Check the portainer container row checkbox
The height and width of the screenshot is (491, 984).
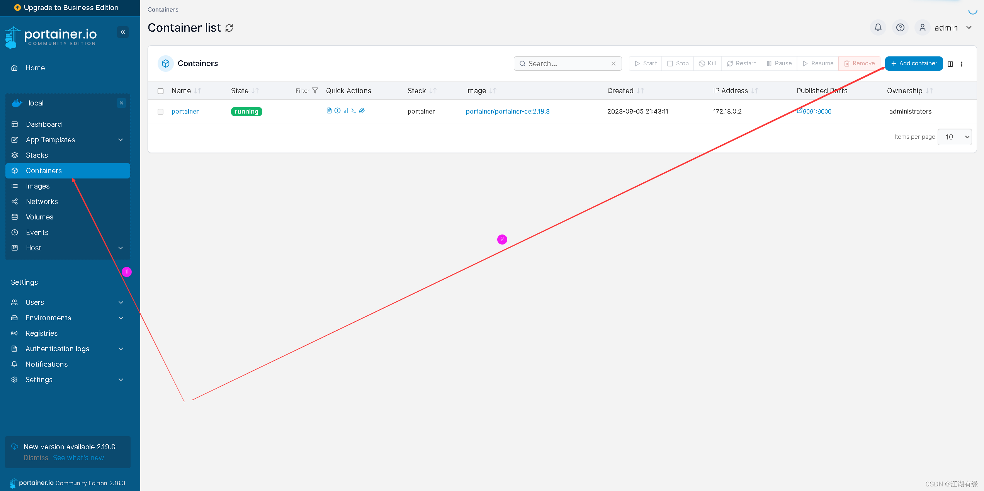161,112
